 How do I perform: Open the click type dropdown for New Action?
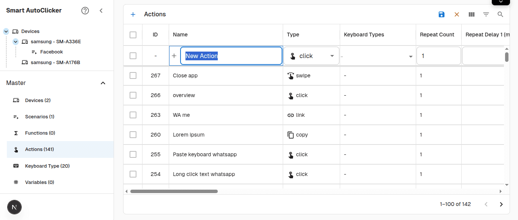tap(331, 55)
